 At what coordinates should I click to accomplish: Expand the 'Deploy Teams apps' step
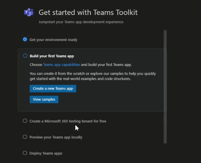tap(46, 153)
